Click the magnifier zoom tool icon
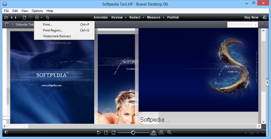271x139 pixels. 170,133
